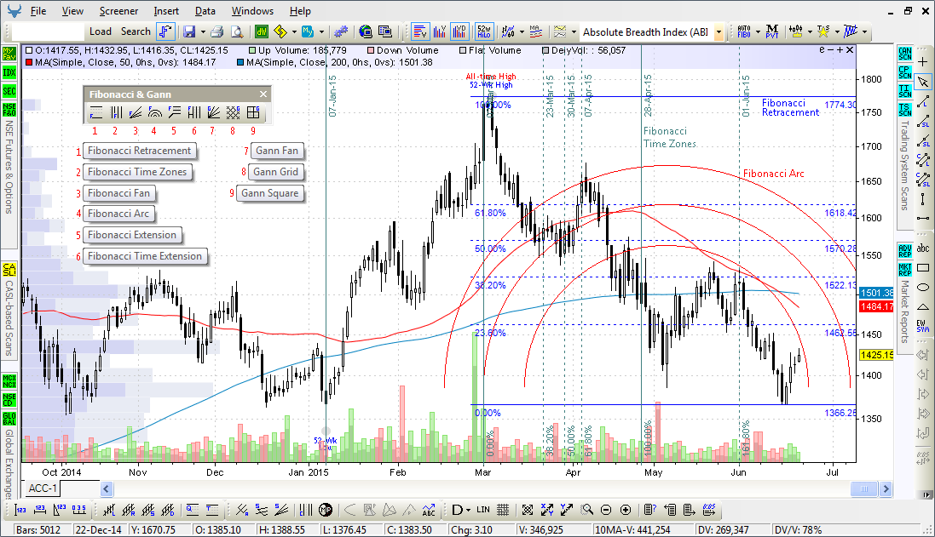Click the My Fav sidebar icon
Screen dimensions: 935x537
9,54
